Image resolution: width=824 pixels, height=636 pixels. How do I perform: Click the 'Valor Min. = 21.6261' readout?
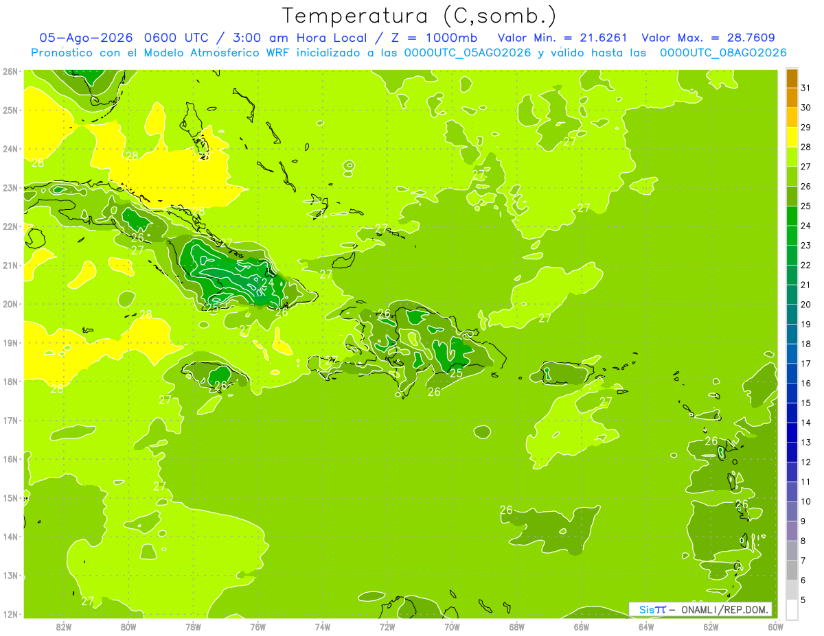562,38
